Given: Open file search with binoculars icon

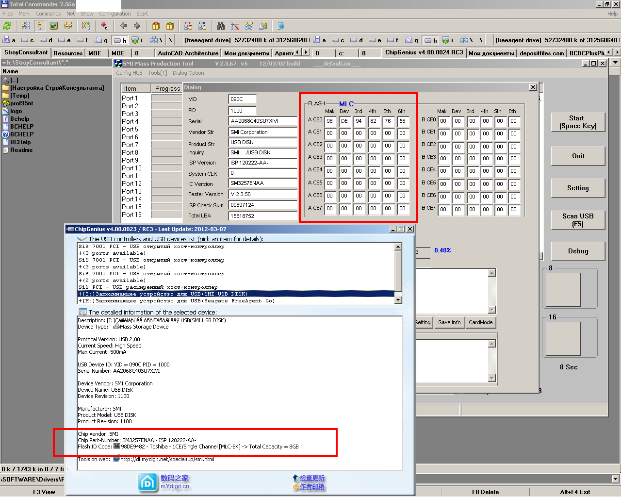Looking at the screenshot, I should pos(221,26).
